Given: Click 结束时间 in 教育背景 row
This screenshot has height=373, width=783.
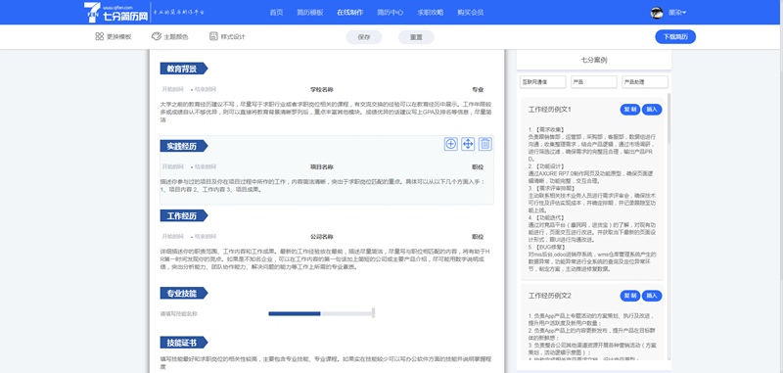Looking at the screenshot, I should coord(206,89).
